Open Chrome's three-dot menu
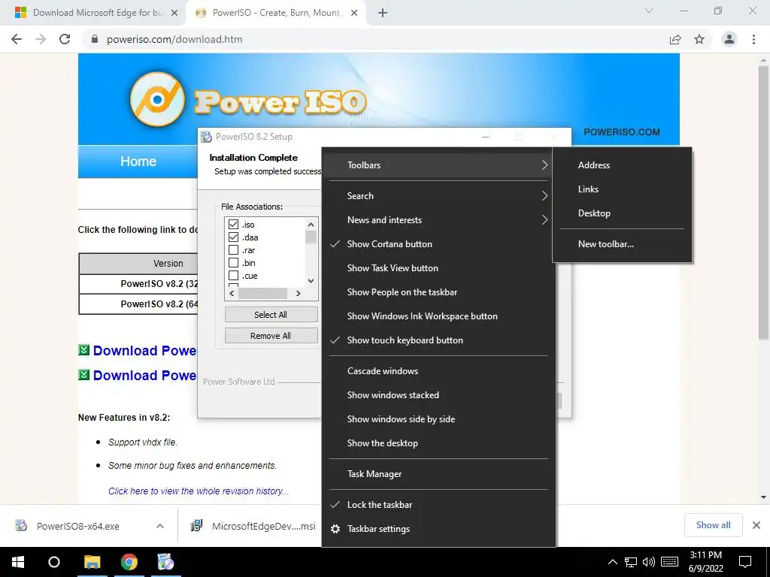 [753, 39]
